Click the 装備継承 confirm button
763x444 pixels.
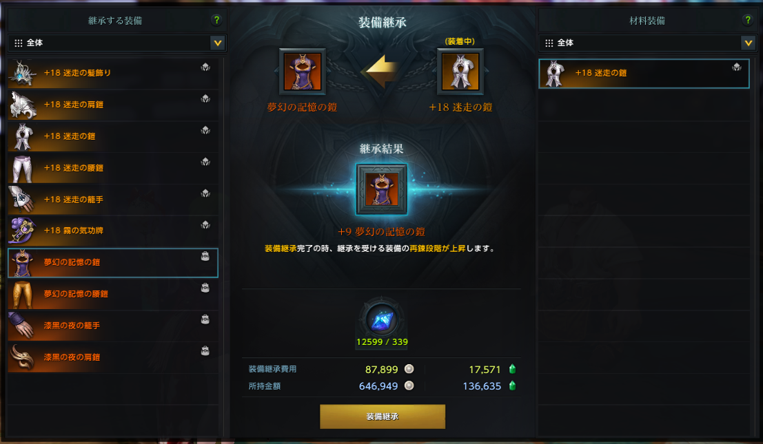(383, 416)
